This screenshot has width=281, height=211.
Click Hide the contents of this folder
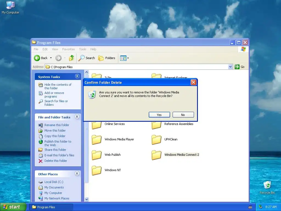point(58,86)
